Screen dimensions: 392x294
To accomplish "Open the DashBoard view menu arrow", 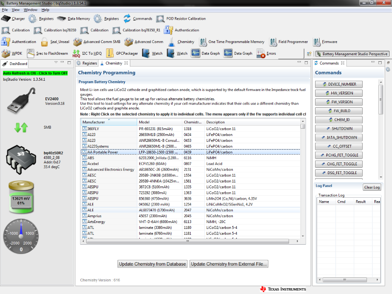I will [56, 63].
